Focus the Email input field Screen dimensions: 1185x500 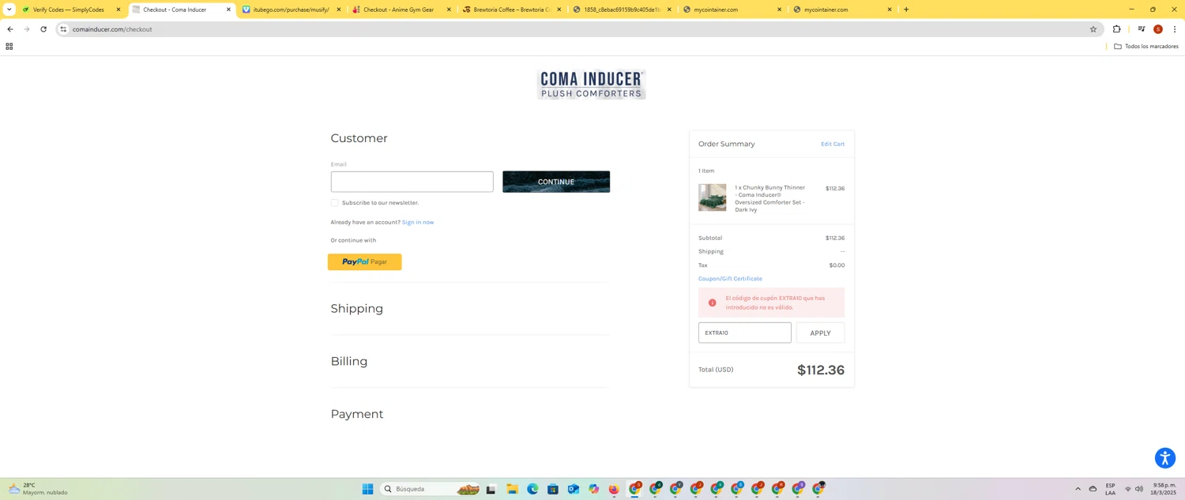click(x=412, y=182)
